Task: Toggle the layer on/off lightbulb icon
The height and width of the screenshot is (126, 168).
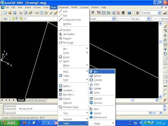Action: coord(10,19)
